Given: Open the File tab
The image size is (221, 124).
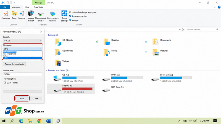Looking at the screenshot, I should pyautogui.click(x=5, y=7).
